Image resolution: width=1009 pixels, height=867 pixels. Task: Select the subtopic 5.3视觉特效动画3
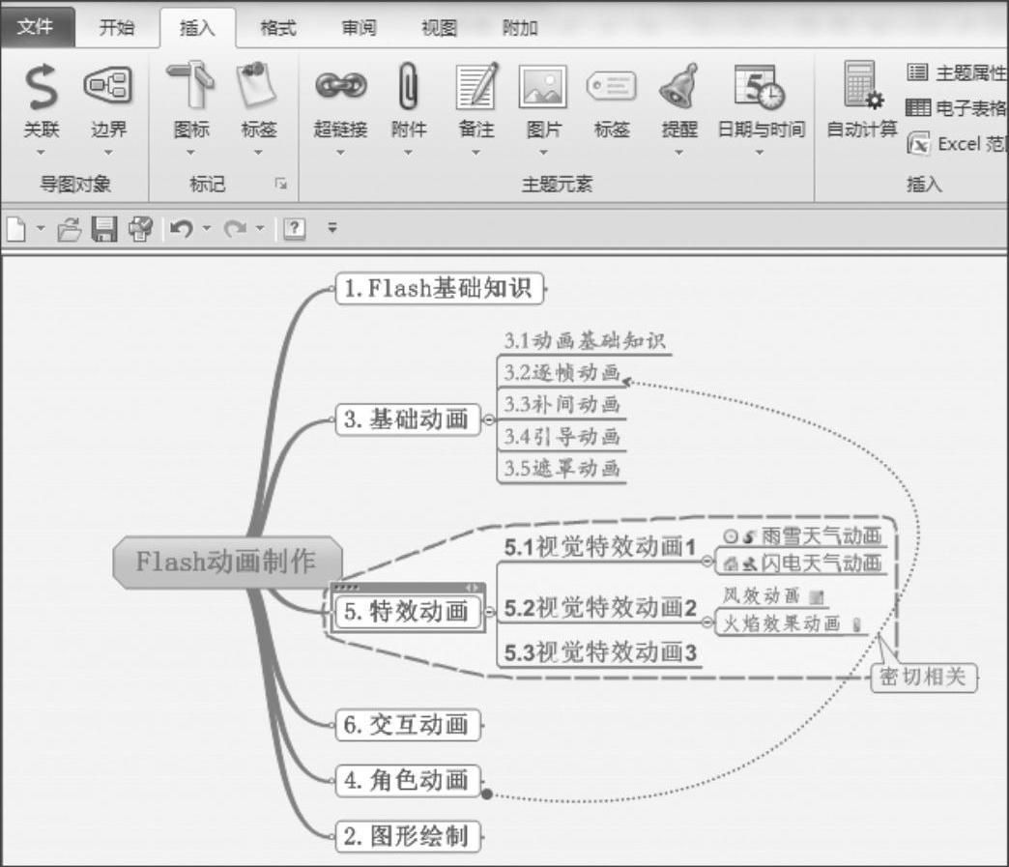point(600,652)
